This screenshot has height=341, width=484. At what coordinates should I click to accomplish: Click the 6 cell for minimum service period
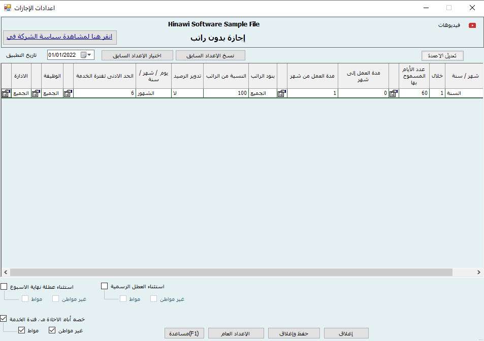point(105,93)
